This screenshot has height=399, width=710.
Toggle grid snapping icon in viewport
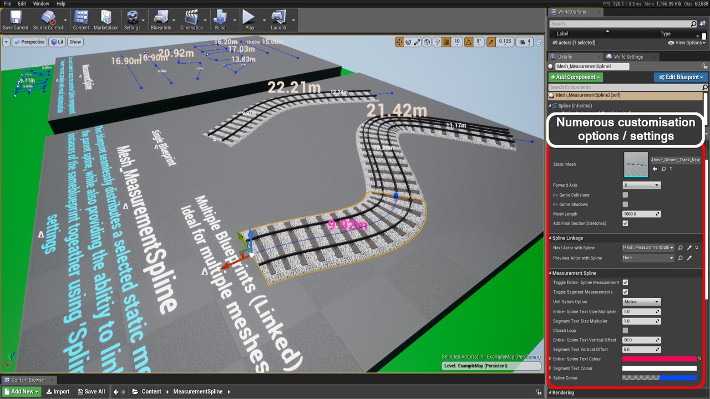point(447,42)
